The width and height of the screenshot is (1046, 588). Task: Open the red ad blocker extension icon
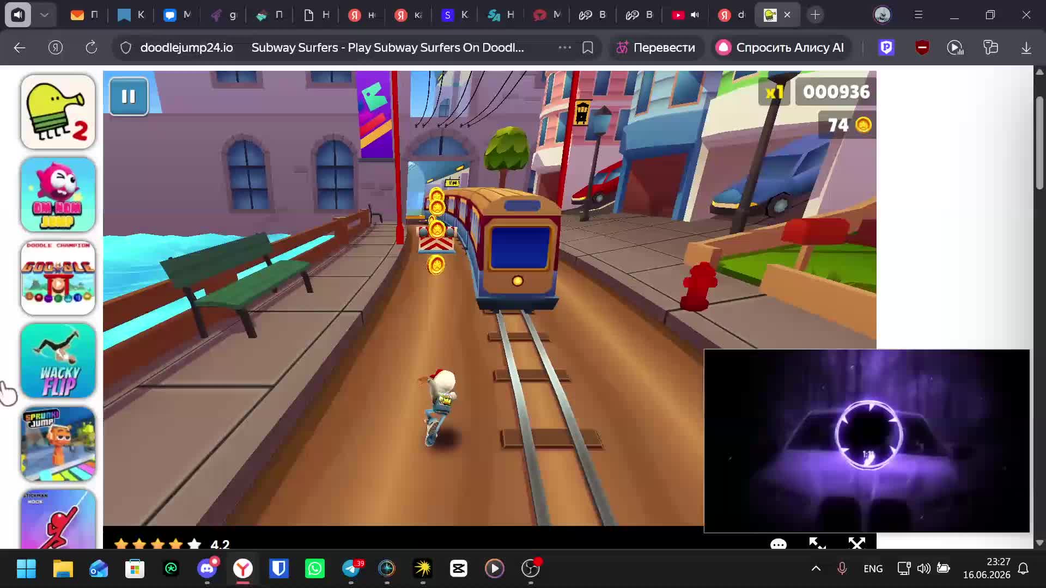click(922, 48)
